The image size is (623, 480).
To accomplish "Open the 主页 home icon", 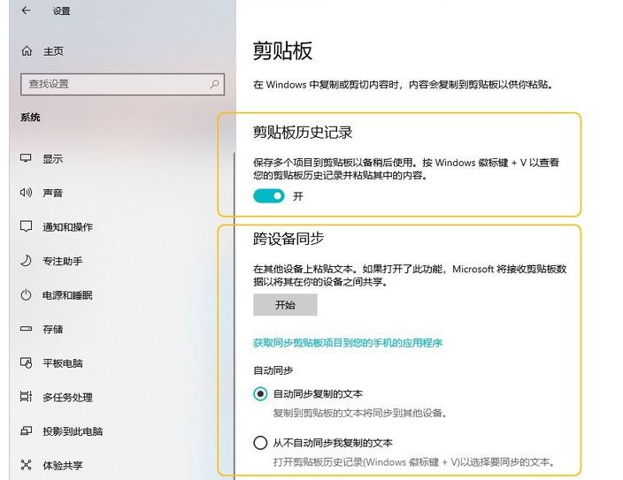I will [x=27, y=50].
